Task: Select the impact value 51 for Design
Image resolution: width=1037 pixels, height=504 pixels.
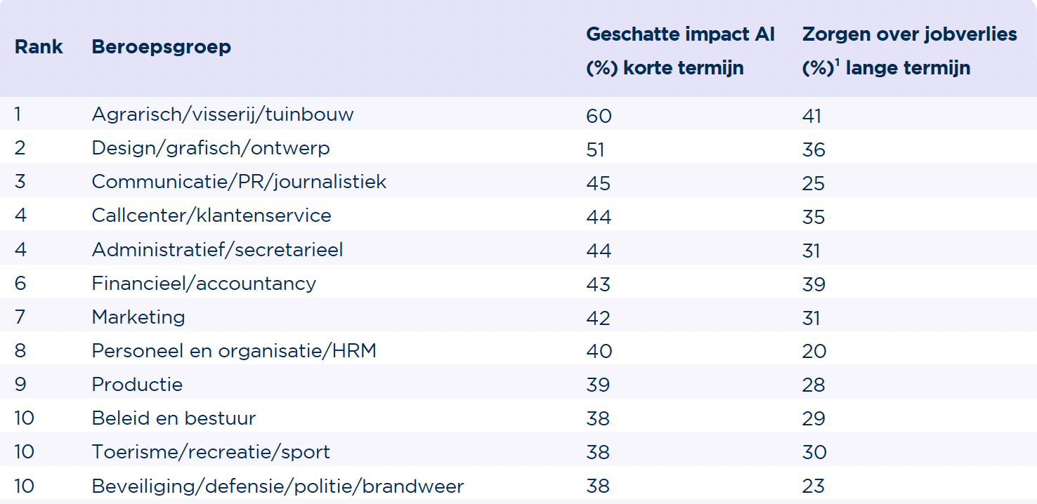Action: coord(595,150)
